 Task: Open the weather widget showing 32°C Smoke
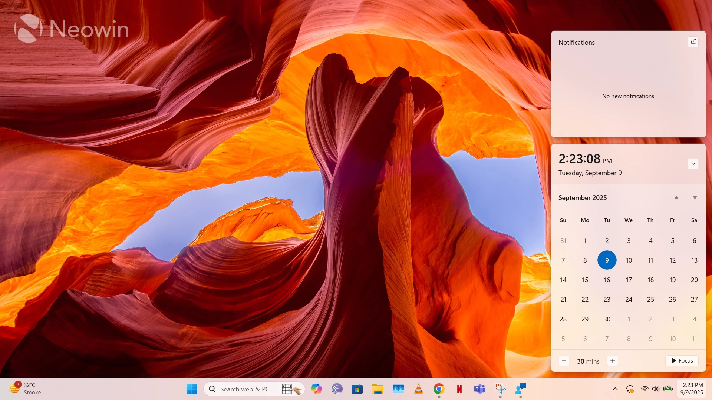click(x=24, y=388)
